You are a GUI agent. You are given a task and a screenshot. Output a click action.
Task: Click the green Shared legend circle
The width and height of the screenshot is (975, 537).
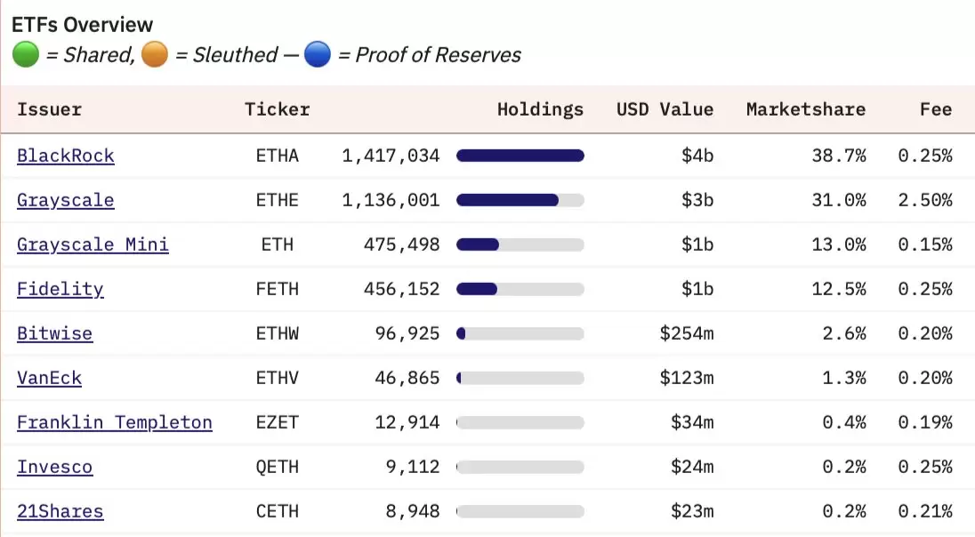pyautogui.click(x=26, y=54)
